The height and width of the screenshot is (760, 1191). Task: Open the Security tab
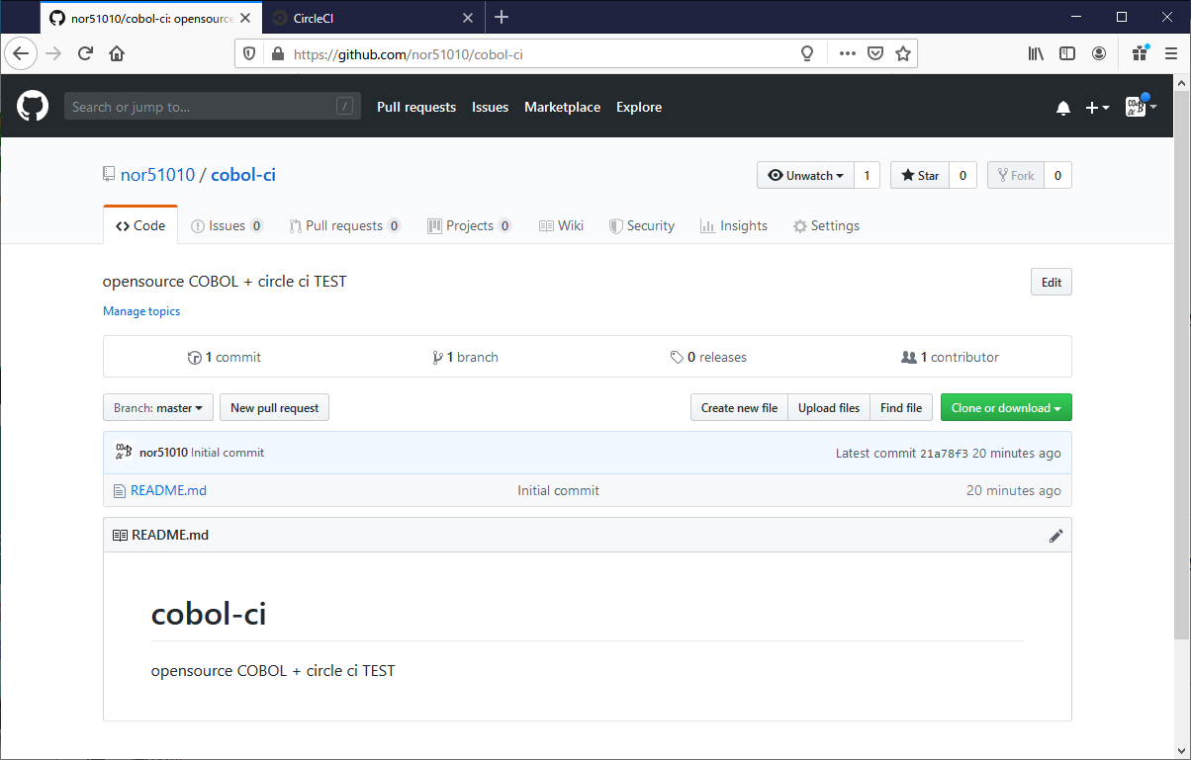pos(641,225)
